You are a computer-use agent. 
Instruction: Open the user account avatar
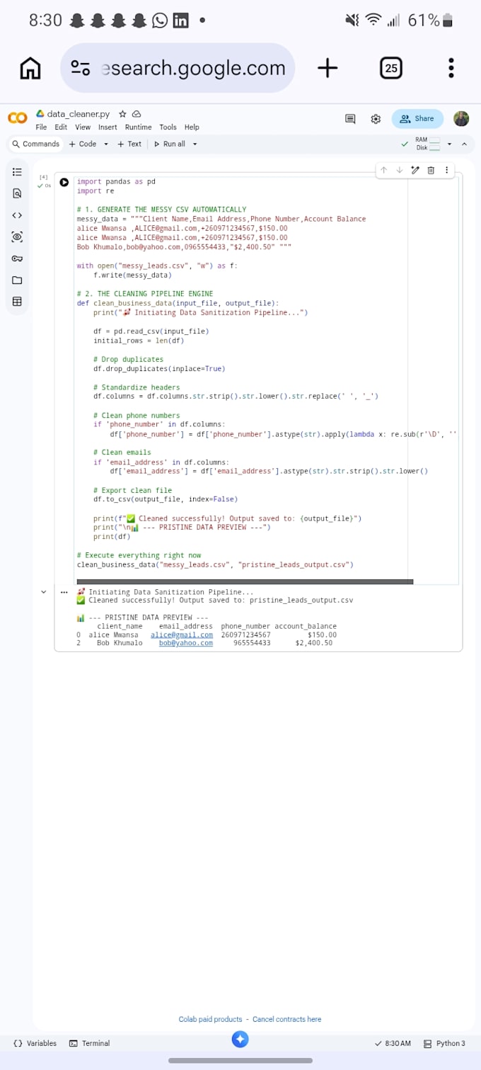tap(461, 118)
